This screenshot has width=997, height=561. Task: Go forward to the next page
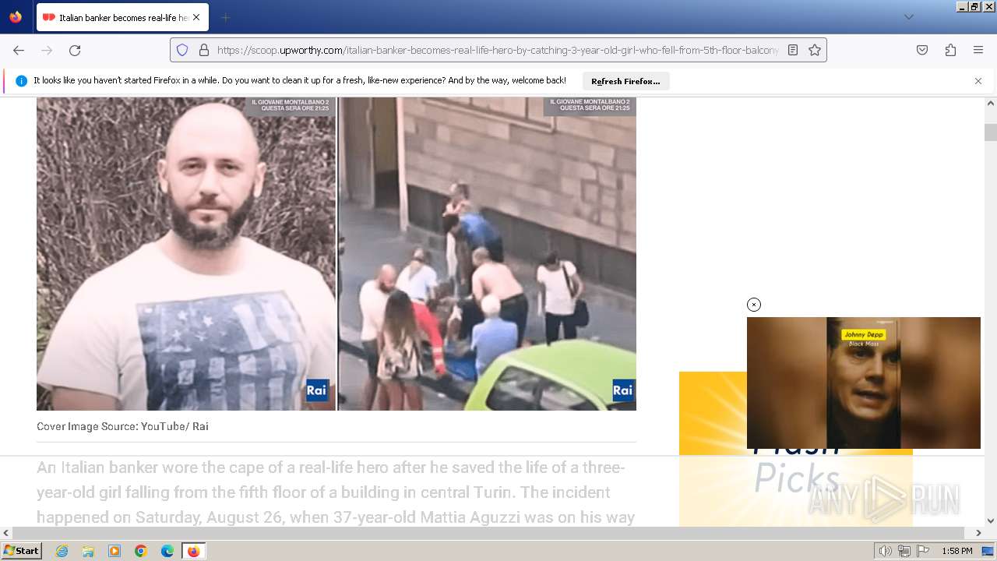pos(47,50)
